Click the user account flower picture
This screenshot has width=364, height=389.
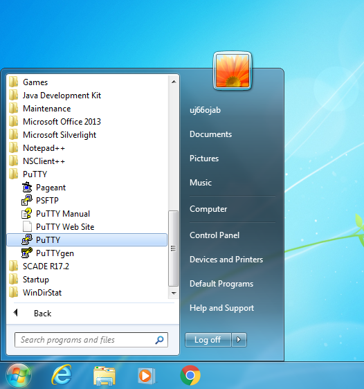click(x=233, y=71)
